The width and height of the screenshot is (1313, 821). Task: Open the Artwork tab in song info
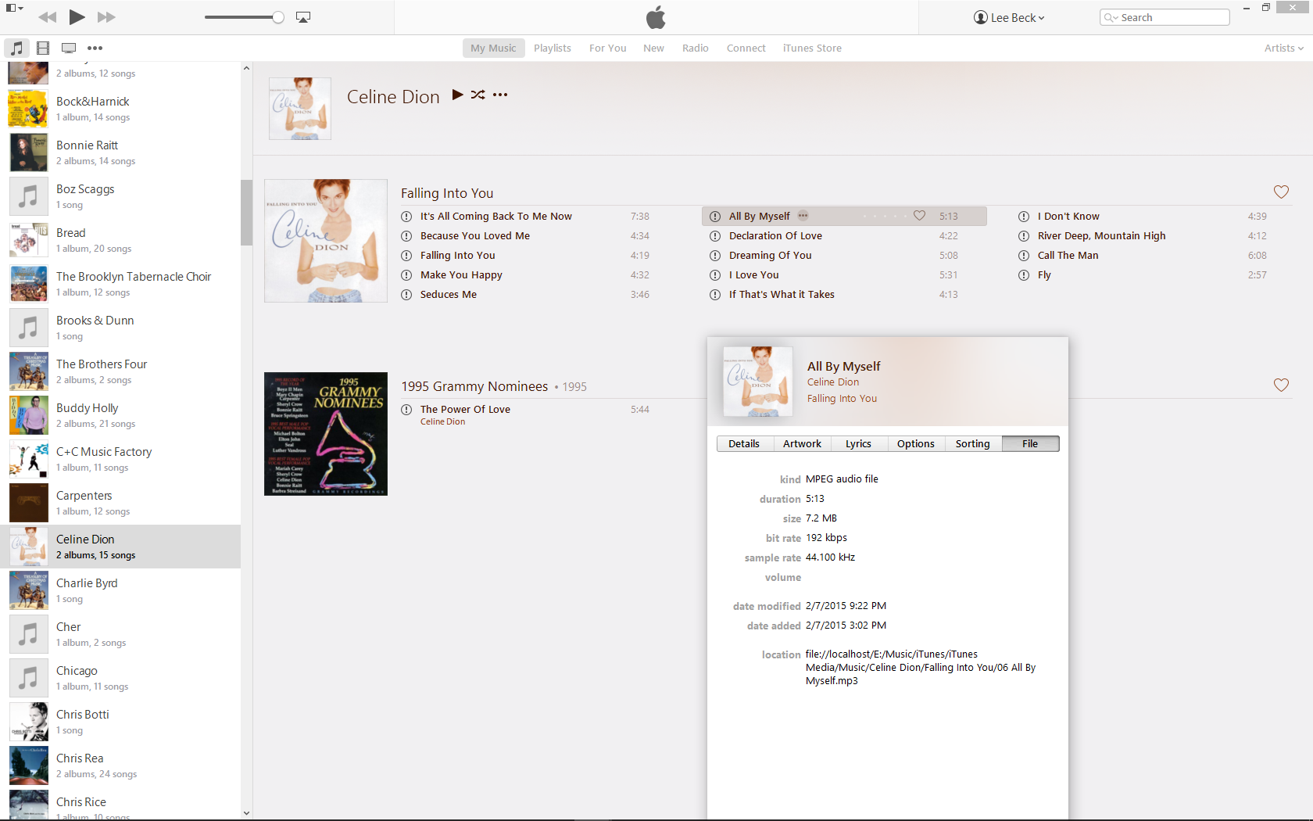tap(803, 444)
